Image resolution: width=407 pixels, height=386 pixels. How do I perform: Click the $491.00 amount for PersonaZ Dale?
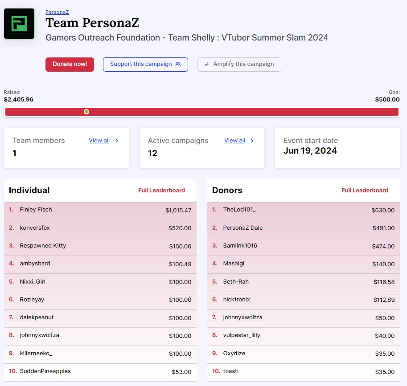[383, 228]
